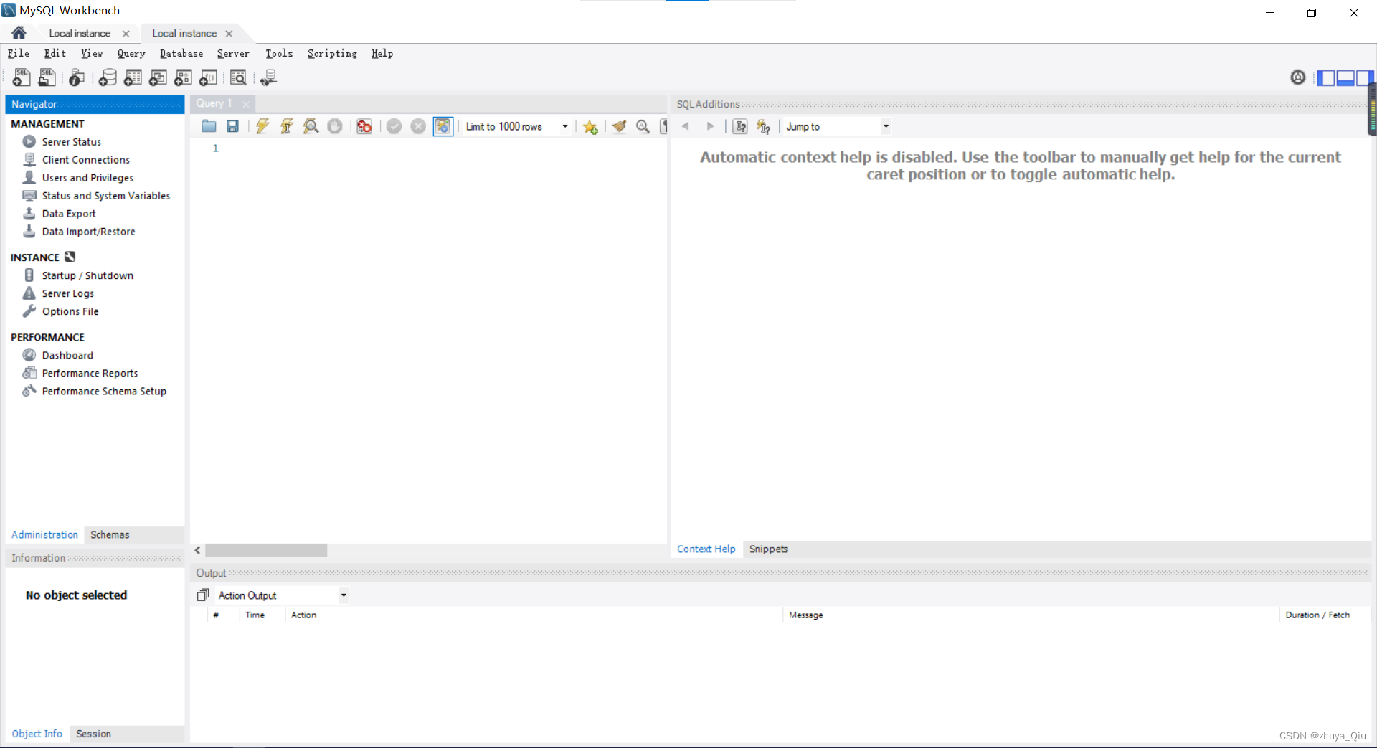Open Server Logs
Image resolution: width=1377 pixels, height=748 pixels.
pos(67,293)
